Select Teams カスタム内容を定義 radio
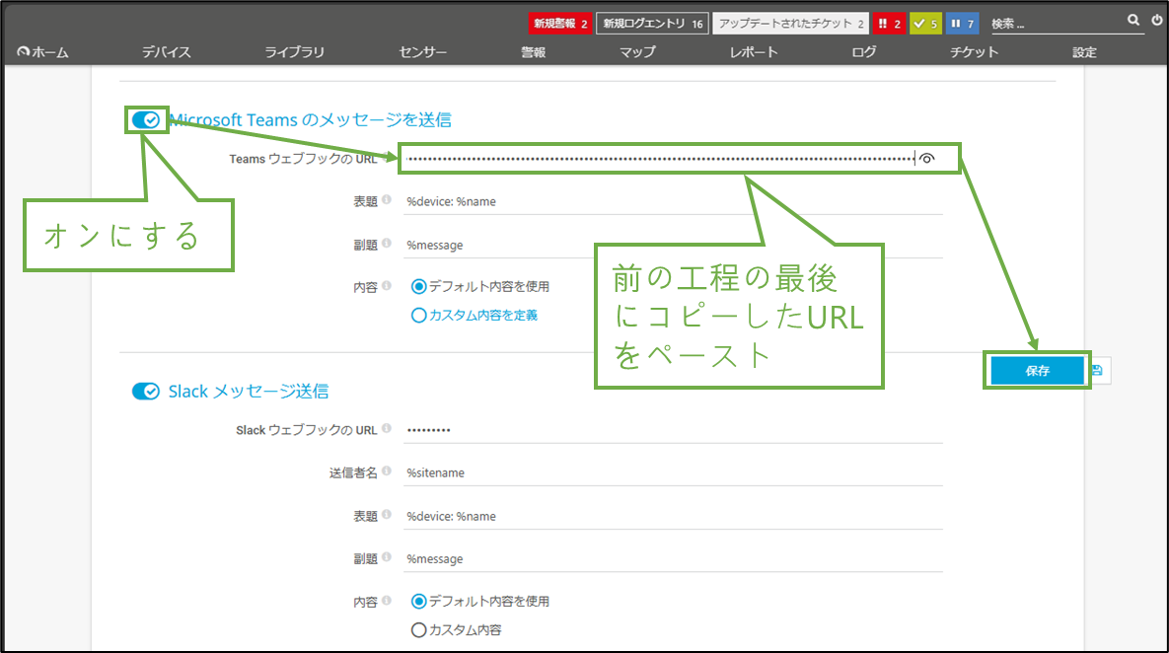Image resolution: width=1169 pixels, height=653 pixels. [x=419, y=316]
